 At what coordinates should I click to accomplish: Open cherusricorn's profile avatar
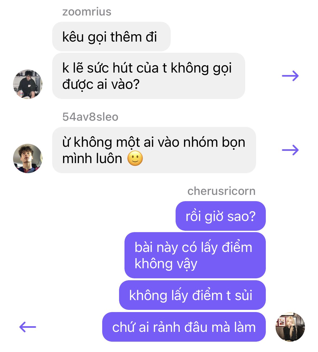(x=290, y=327)
